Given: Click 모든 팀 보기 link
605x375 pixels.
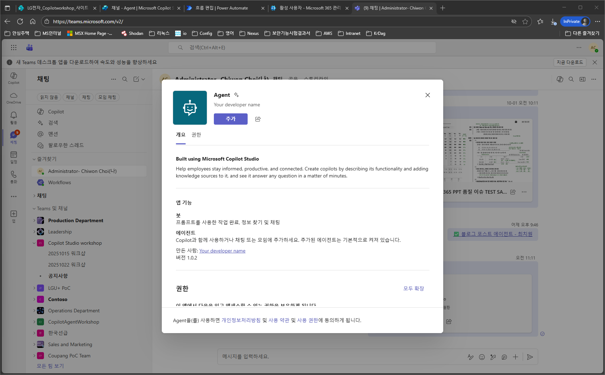Looking at the screenshot, I should click(50, 366).
